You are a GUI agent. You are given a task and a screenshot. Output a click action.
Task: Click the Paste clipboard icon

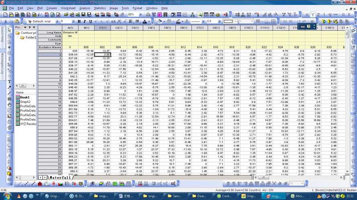pyautogui.click(x=17, y=21)
